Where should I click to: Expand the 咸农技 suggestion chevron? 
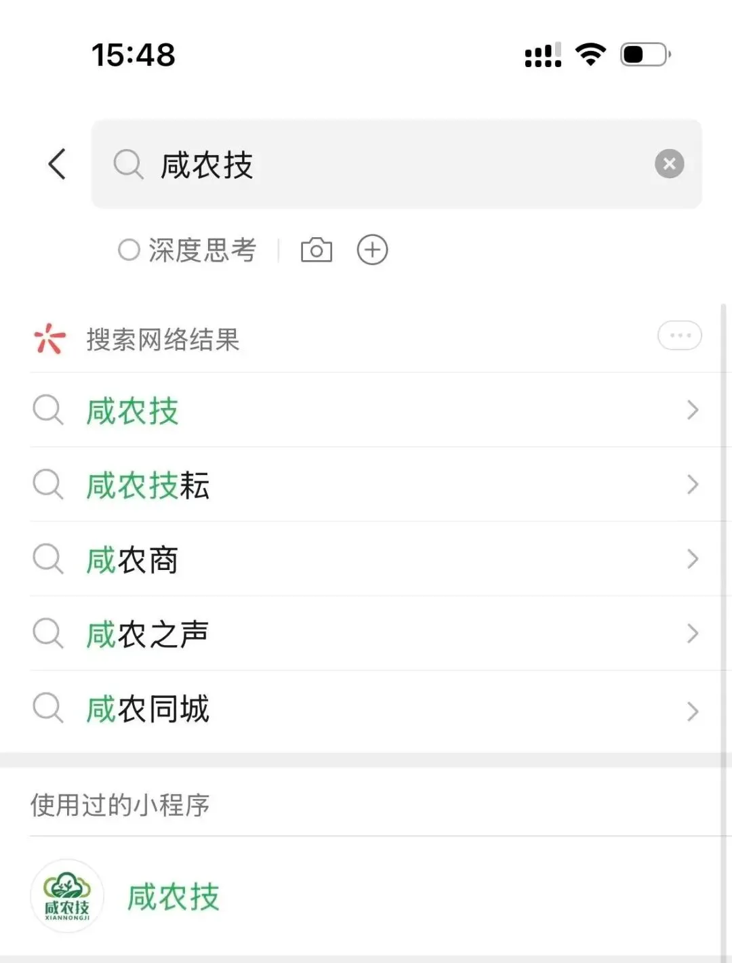point(692,410)
